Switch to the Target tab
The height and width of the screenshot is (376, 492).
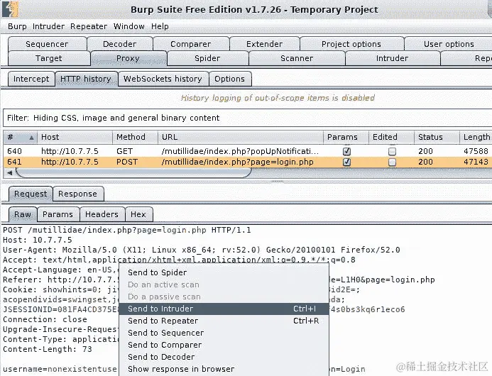[x=49, y=58]
